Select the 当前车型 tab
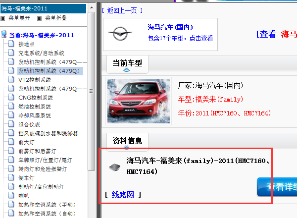 tap(127, 64)
